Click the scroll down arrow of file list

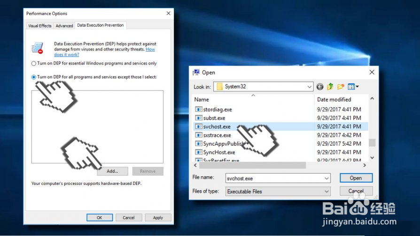372,158
